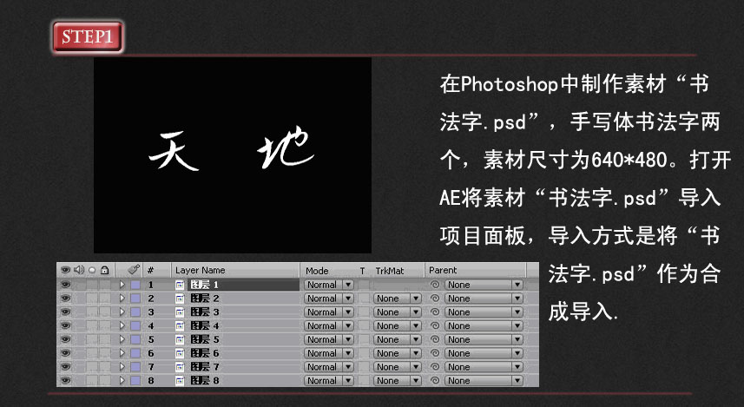The width and height of the screenshot is (744, 407).
Task: Open the Normal mode dropdown for layer 3
Action: [329, 312]
